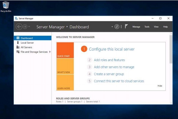Click the step 2 number circle
Image resolution: width=178 pixels, height=119 pixels.
[x=89, y=60]
